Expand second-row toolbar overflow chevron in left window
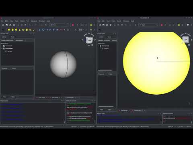Image resolution: width=193 pixels, height=145 pixels. pos(75,30)
